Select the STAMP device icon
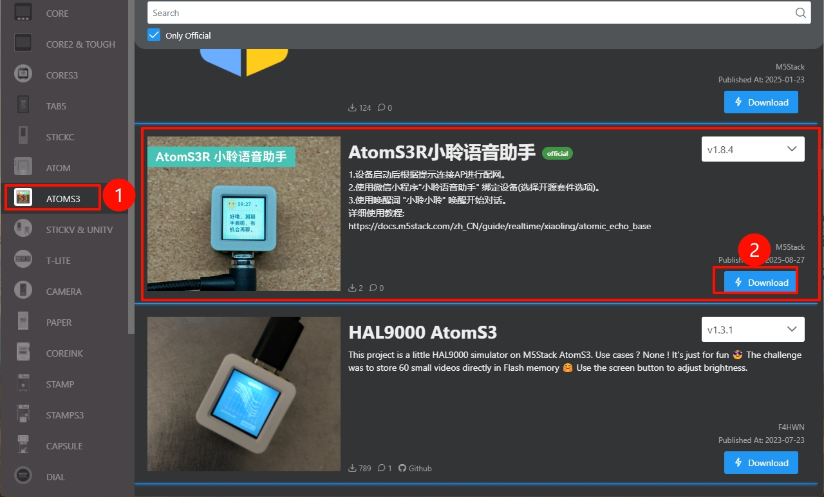This screenshot has width=824, height=497. [23, 384]
